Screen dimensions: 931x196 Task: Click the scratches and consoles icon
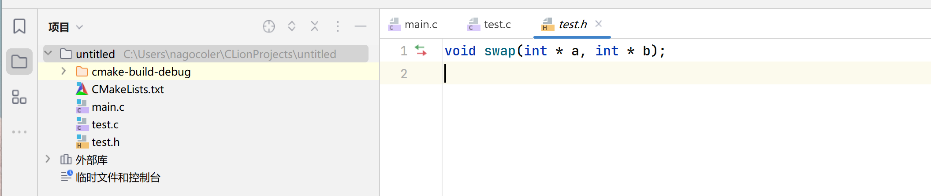pyautogui.click(x=66, y=176)
